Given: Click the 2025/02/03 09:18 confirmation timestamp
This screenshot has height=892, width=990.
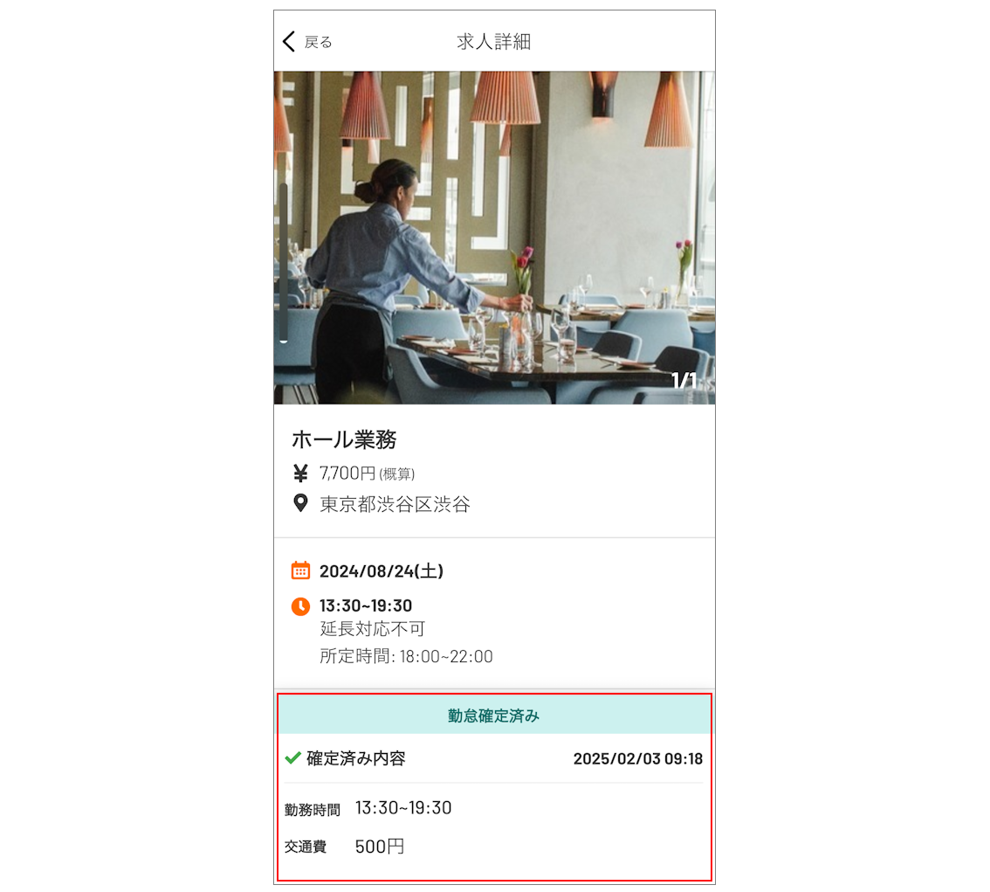Looking at the screenshot, I should [637, 758].
